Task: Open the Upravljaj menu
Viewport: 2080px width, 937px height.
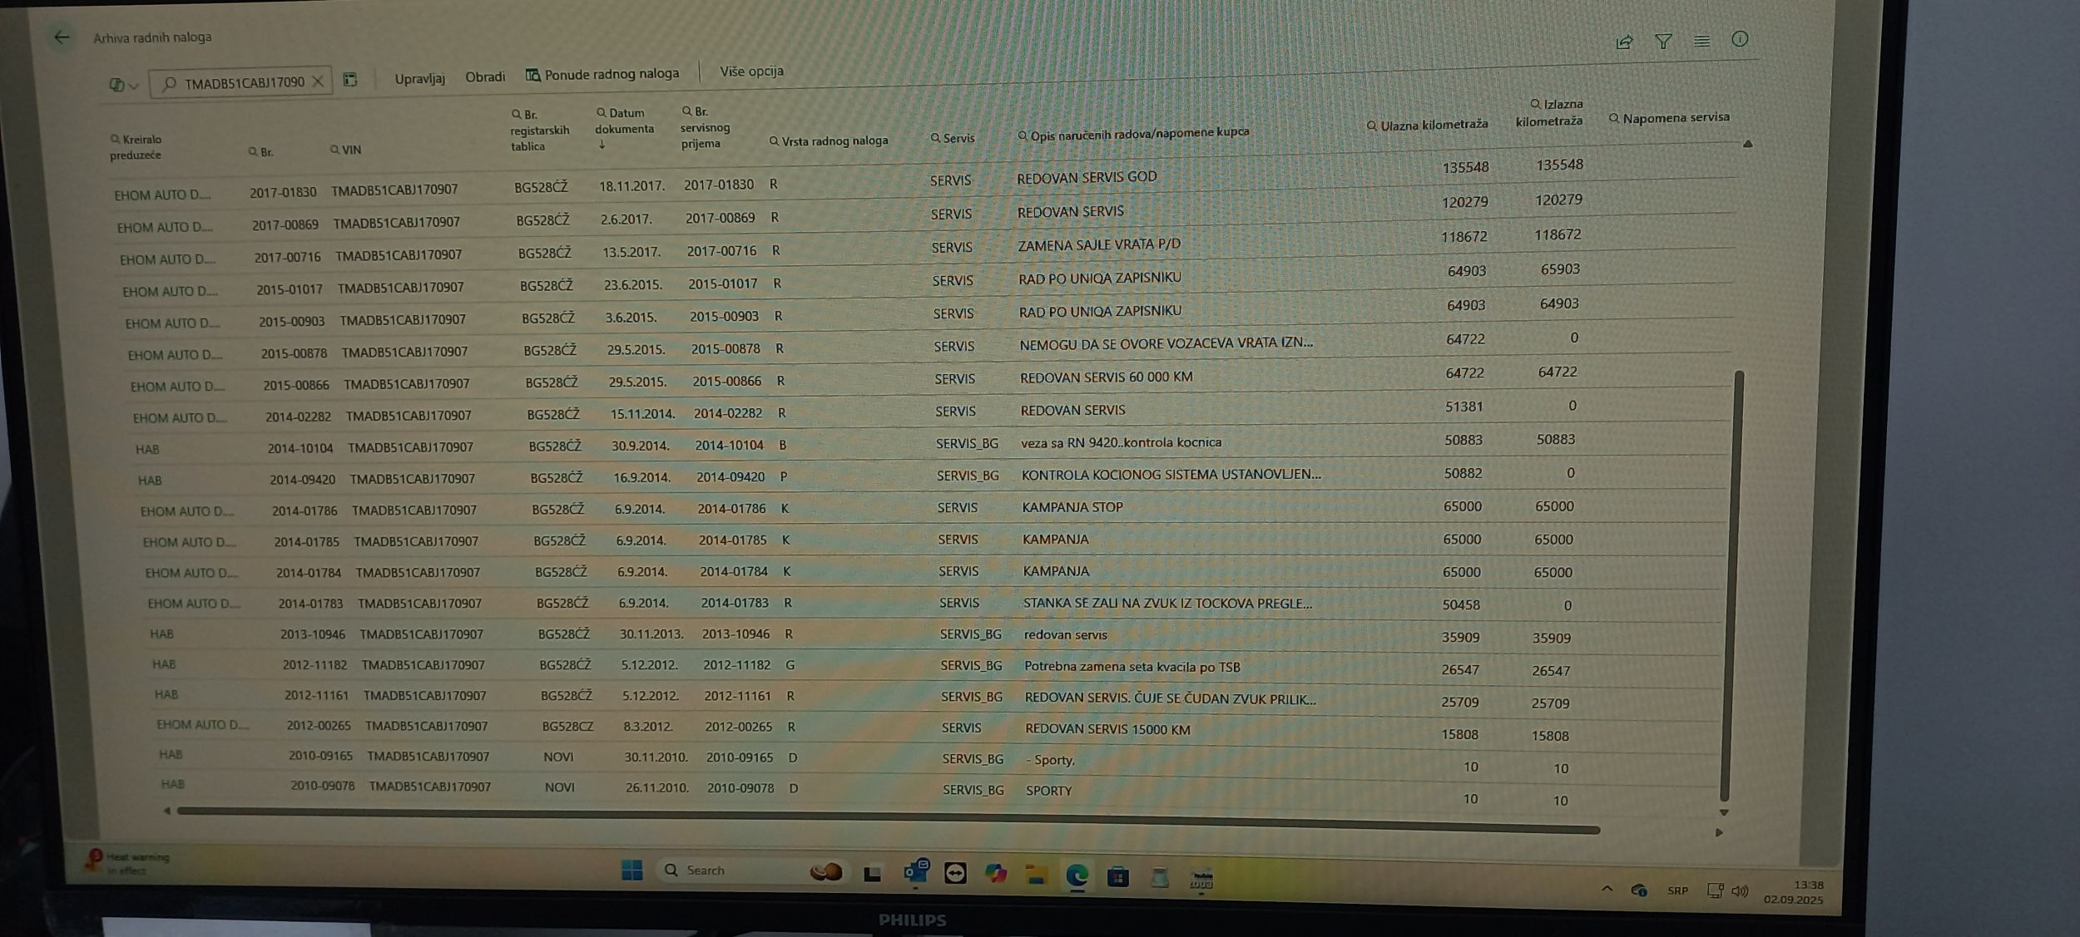Action: pyautogui.click(x=419, y=78)
